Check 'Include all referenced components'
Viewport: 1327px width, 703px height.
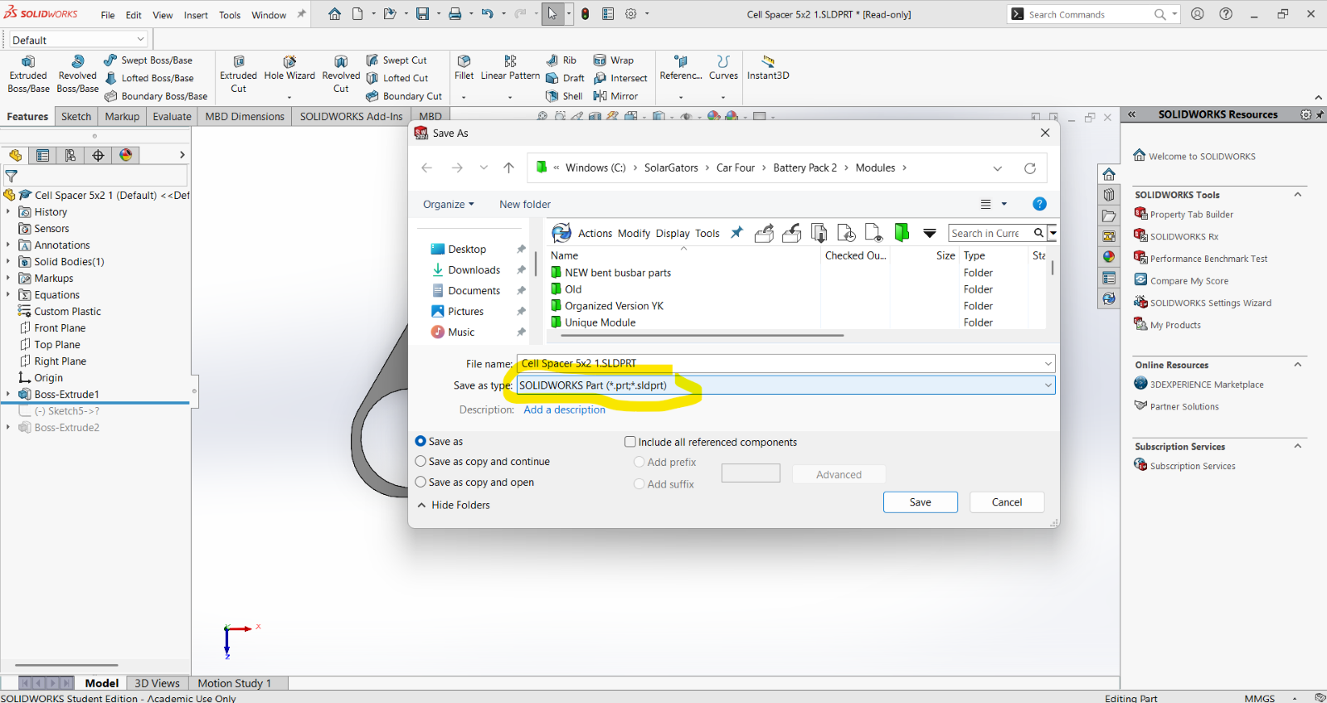630,442
